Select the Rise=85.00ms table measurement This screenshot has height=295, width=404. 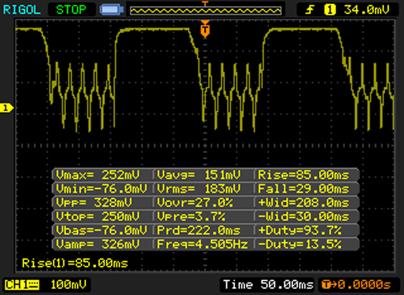coord(304,175)
